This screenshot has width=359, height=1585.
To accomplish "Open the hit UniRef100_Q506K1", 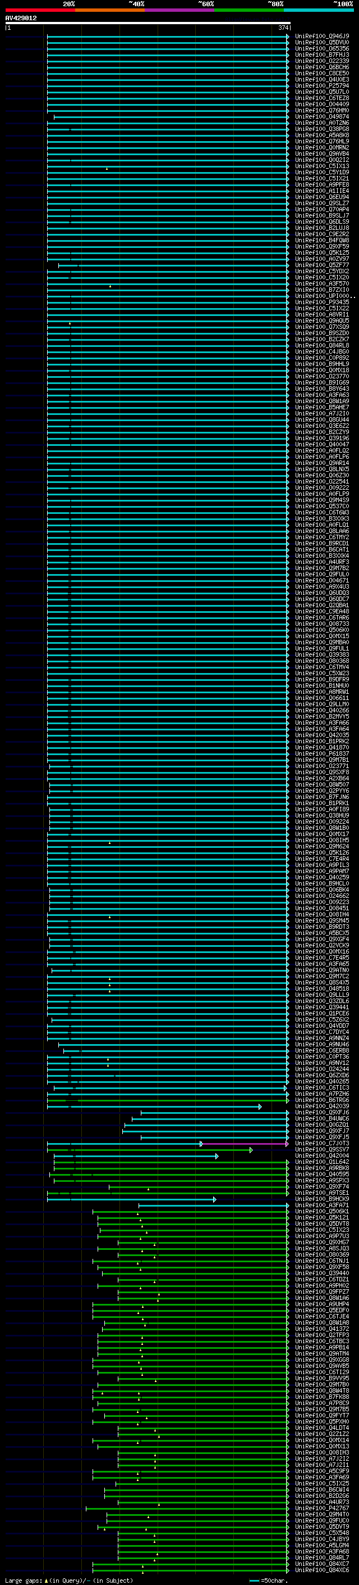I will [321, 1211].
